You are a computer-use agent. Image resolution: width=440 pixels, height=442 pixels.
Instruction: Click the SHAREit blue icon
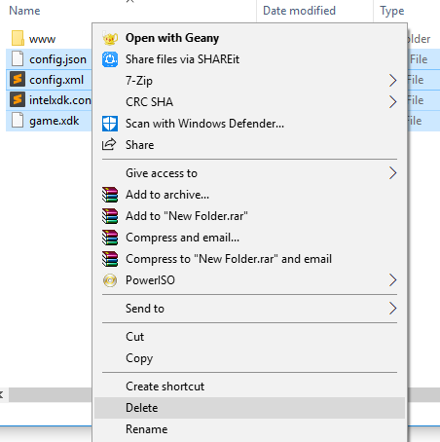coord(110,59)
